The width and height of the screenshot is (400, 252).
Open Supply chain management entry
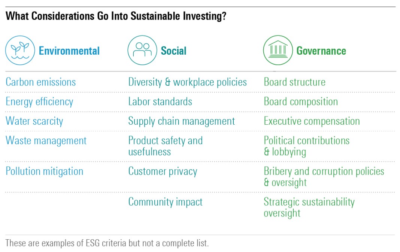pyautogui.click(x=181, y=121)
